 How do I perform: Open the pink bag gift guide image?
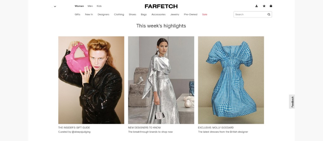pos(91,80)
